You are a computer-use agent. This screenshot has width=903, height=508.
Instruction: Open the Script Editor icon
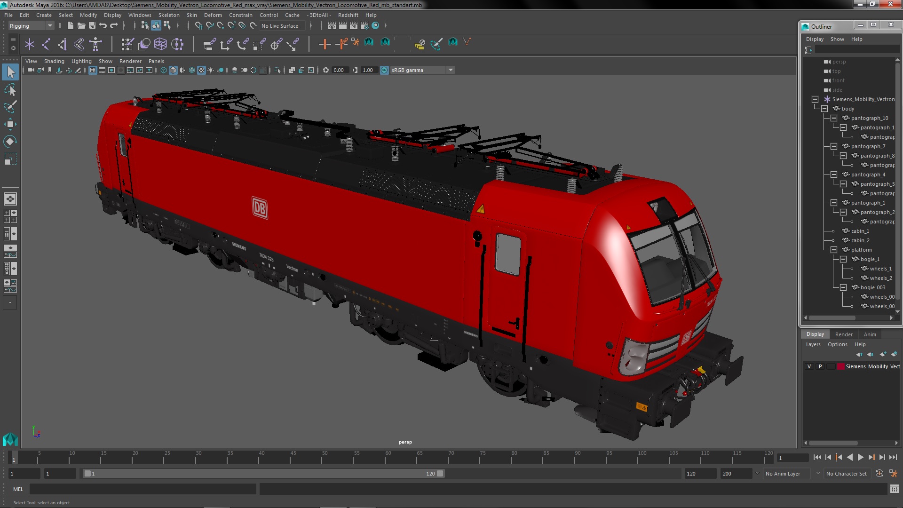(894, 489)
